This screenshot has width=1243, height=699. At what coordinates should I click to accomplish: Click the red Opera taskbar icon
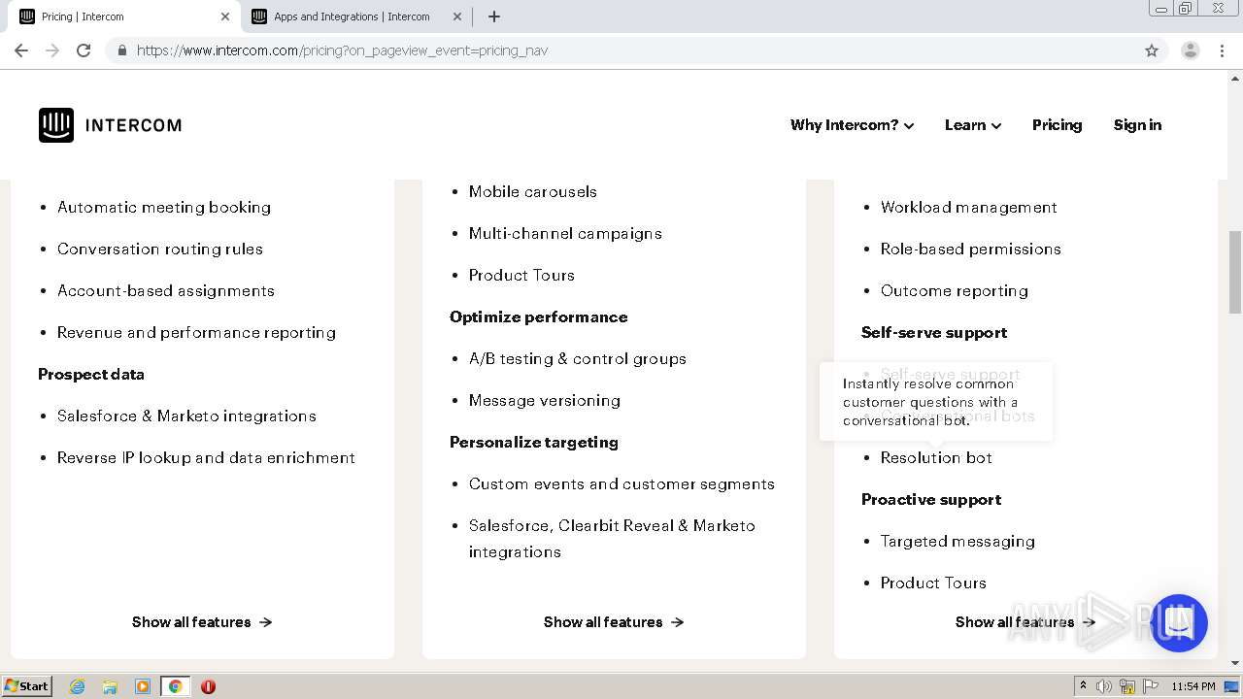point(208,686)
